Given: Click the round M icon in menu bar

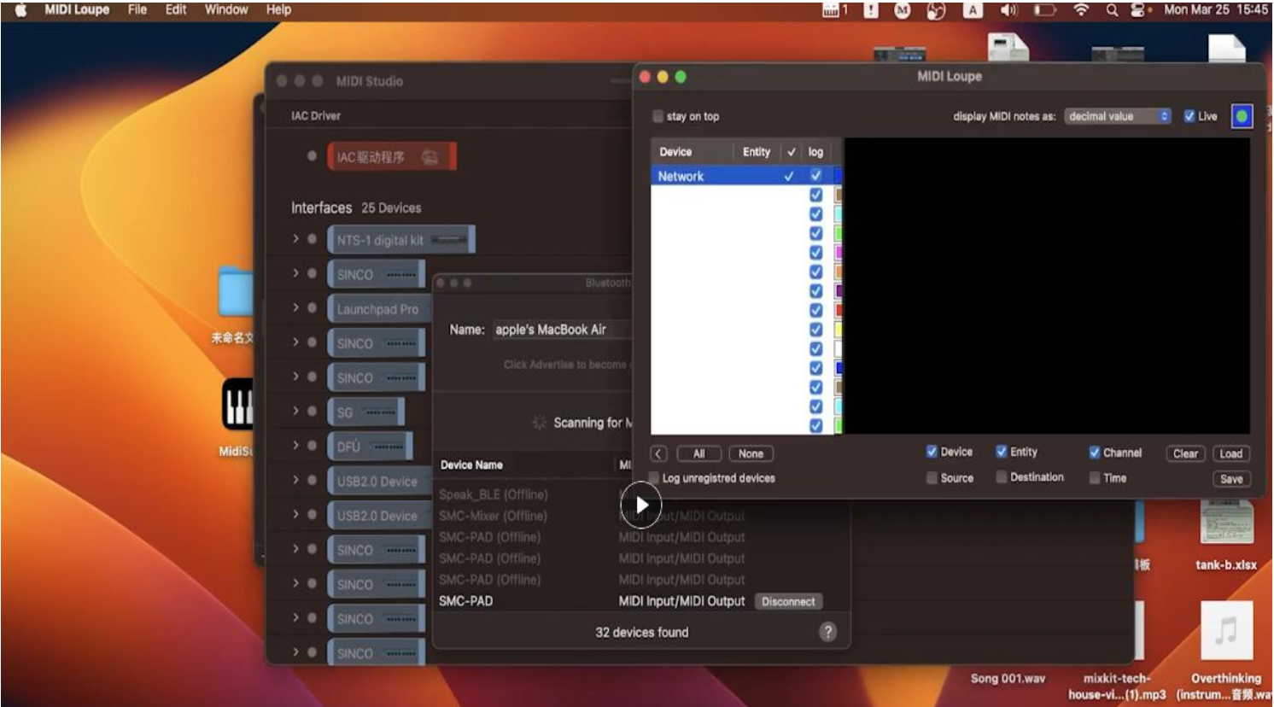Looking at the screenshot, I should [x=902, y=10].
